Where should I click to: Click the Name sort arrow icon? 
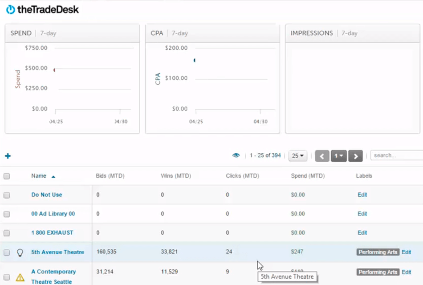[x=53, y=177]
